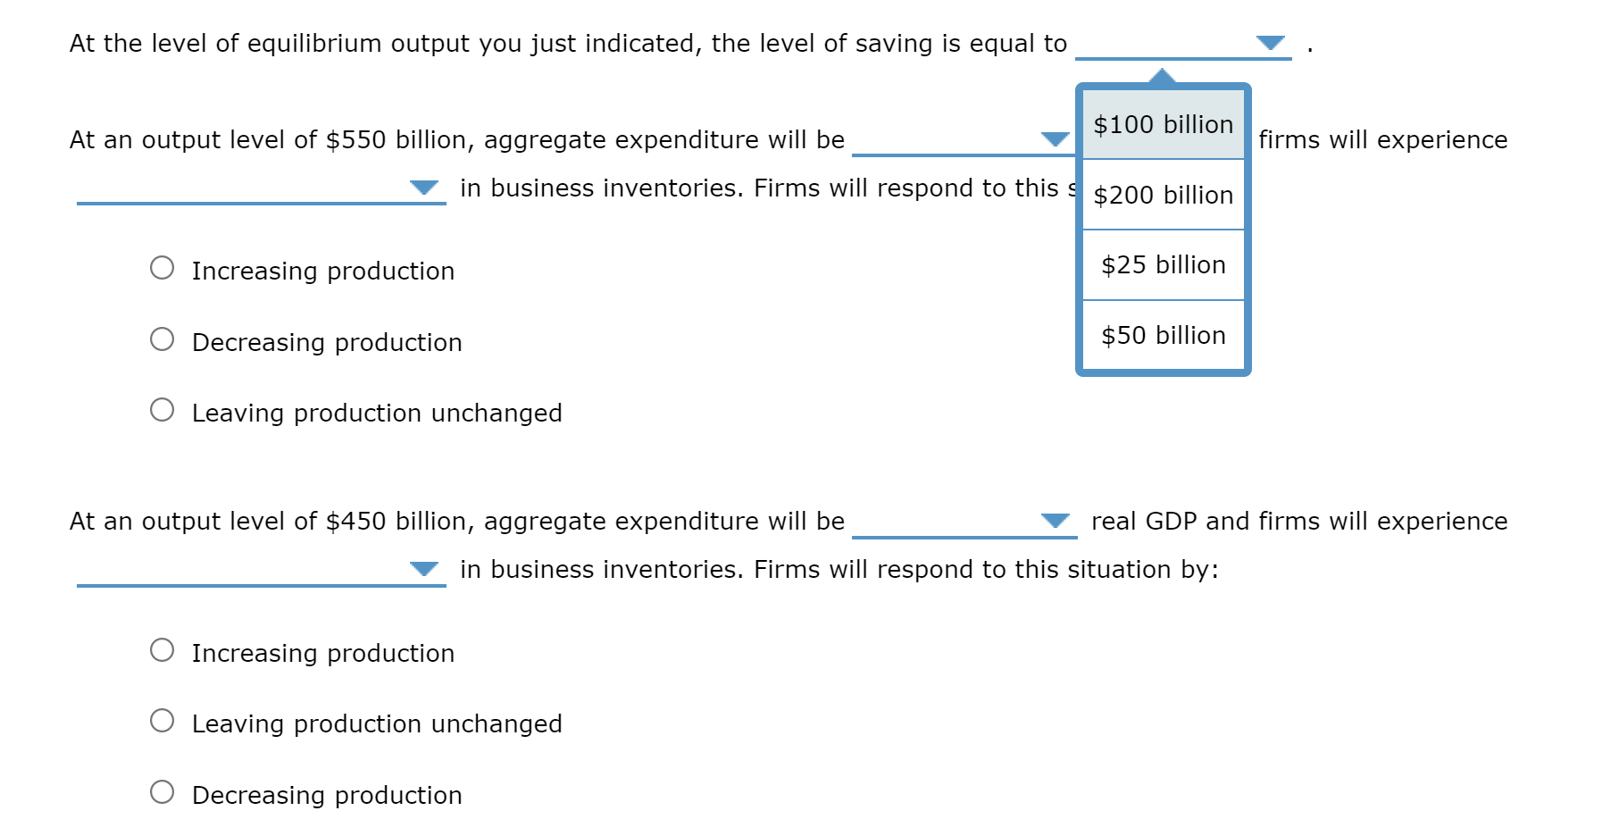Screen dimensions: 1619x836
Task: Select Increasing production for the $550 billion question
Action: (x=163, y=266)
